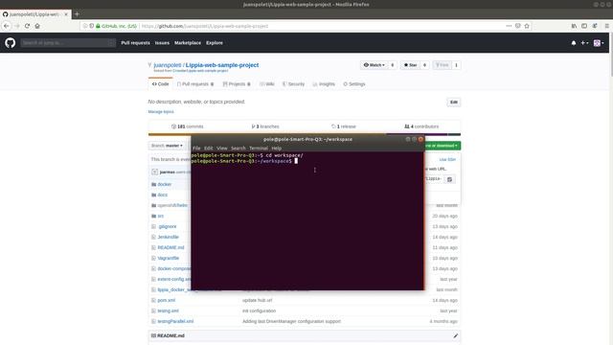Open Jenkinsfile in repository
The image size is (613, 345).
tap(169, 237)
